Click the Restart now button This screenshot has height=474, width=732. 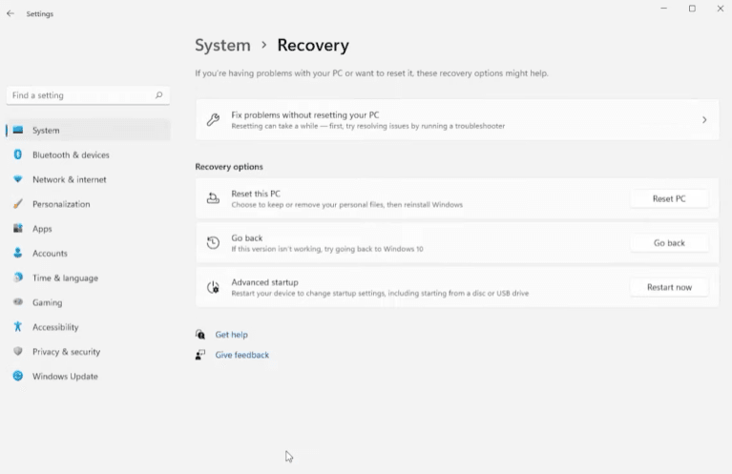pos(669,287)
